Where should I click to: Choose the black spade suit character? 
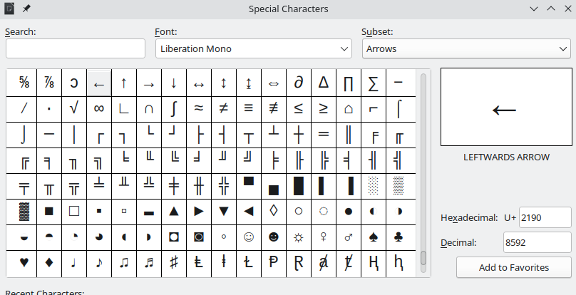(373, 236)
